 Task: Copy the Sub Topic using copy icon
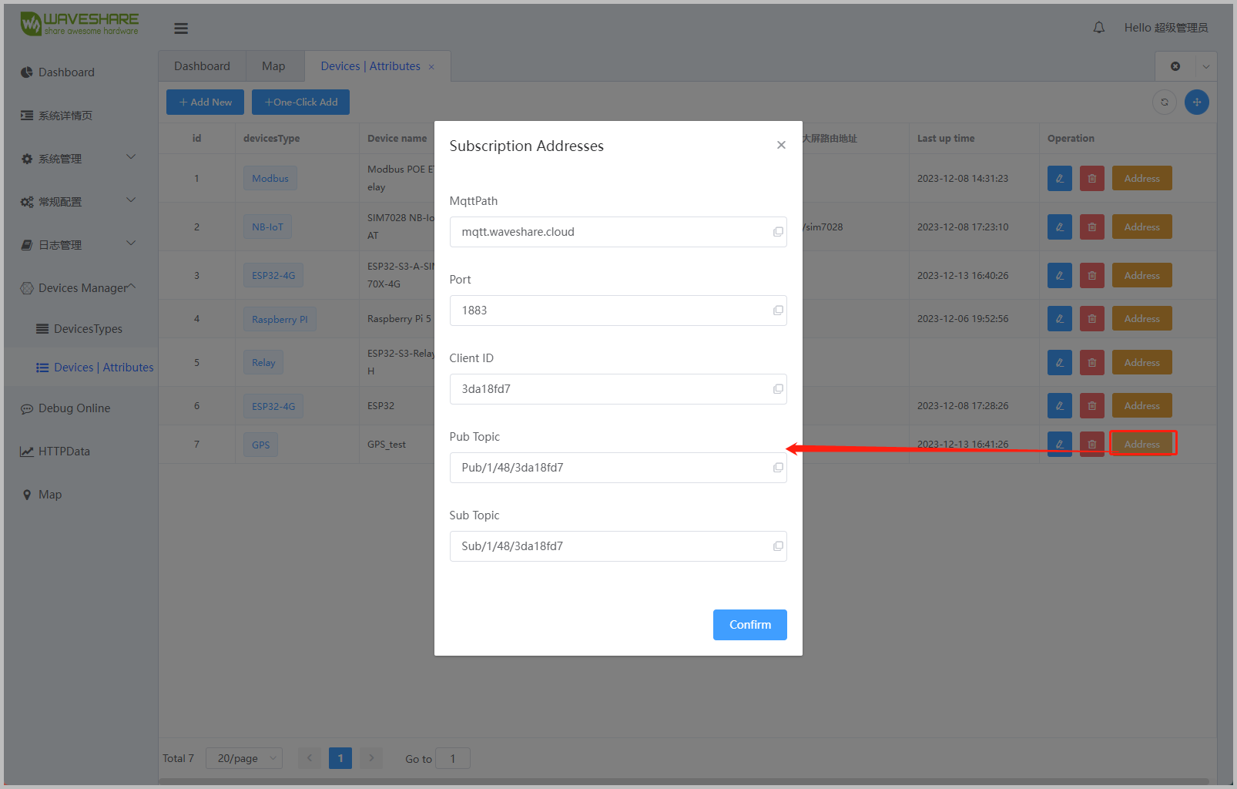coord(778,546)
